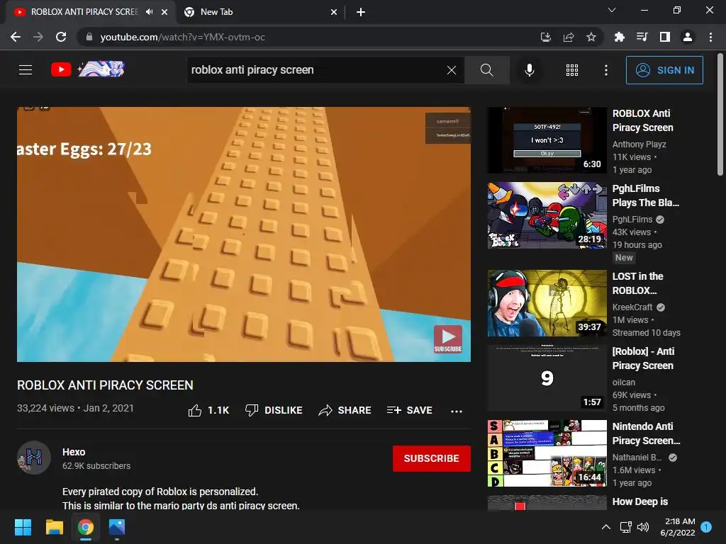Show hidden tray icons chevron
Image resolution: width=726 pixels, height=544 pixels.
605,527
